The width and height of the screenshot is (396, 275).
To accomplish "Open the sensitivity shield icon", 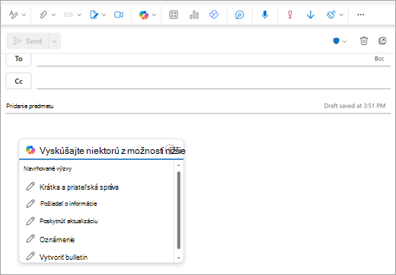I will click(336, 41).
